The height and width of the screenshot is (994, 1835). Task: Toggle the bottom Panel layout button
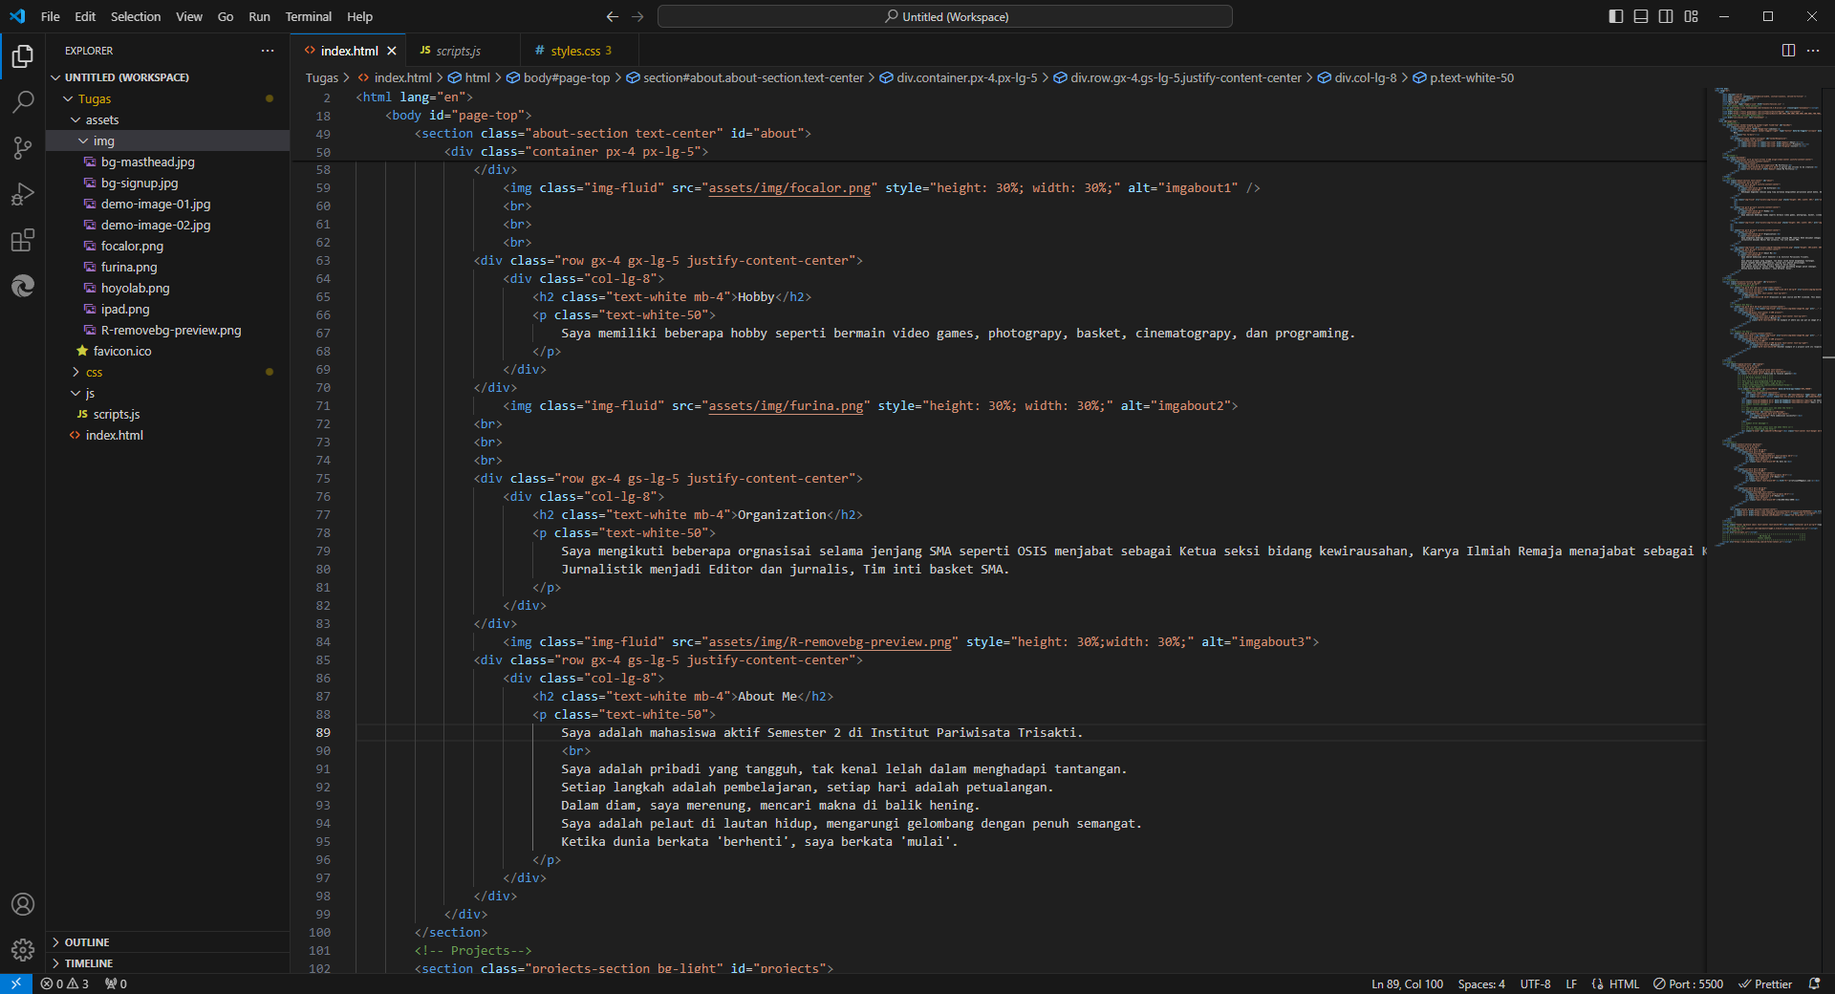pyautogui.click(x=1641, y=16)
